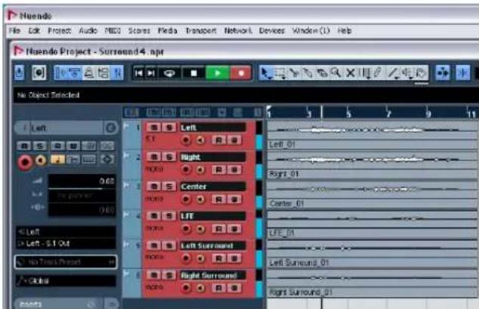Open the Audio menu
Screen dimensions: 479x309
88,30
